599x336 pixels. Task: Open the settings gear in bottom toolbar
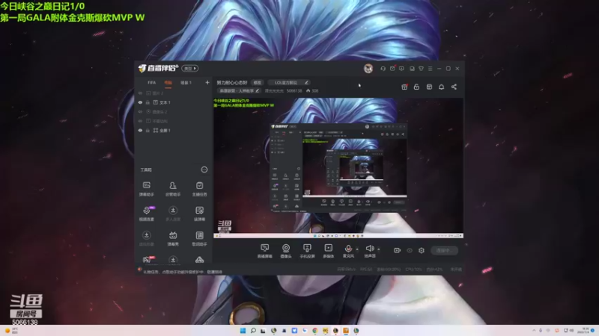pos(422,250)
